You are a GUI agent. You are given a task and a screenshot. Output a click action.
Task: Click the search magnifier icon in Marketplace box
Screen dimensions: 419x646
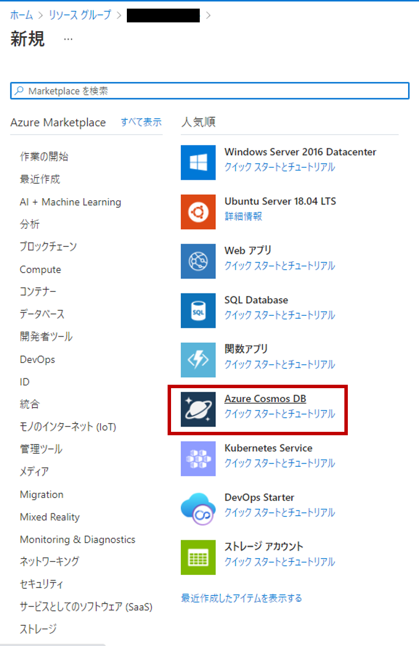19,91
